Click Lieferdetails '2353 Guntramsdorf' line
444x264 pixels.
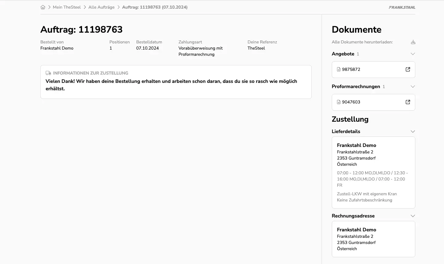(x=356, y=158)
